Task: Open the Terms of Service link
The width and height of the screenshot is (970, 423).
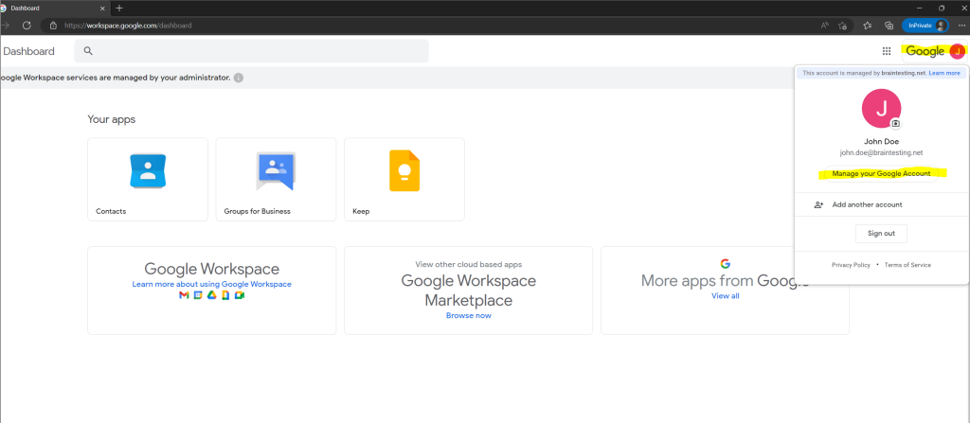Action: click(x=907, y=265)
